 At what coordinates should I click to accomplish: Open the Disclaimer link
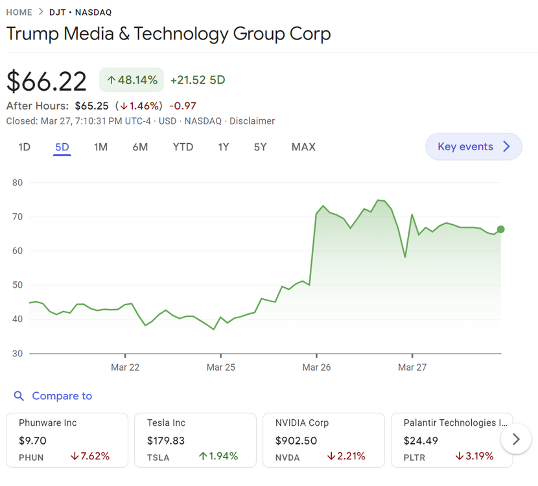(x=252, y=121)
